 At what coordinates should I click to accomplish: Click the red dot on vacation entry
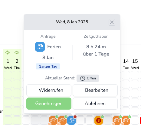75,117
